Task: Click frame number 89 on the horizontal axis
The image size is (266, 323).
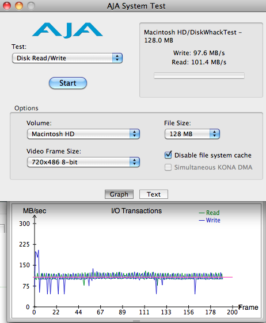Action: pyautogui.click(x=122, y=312)
